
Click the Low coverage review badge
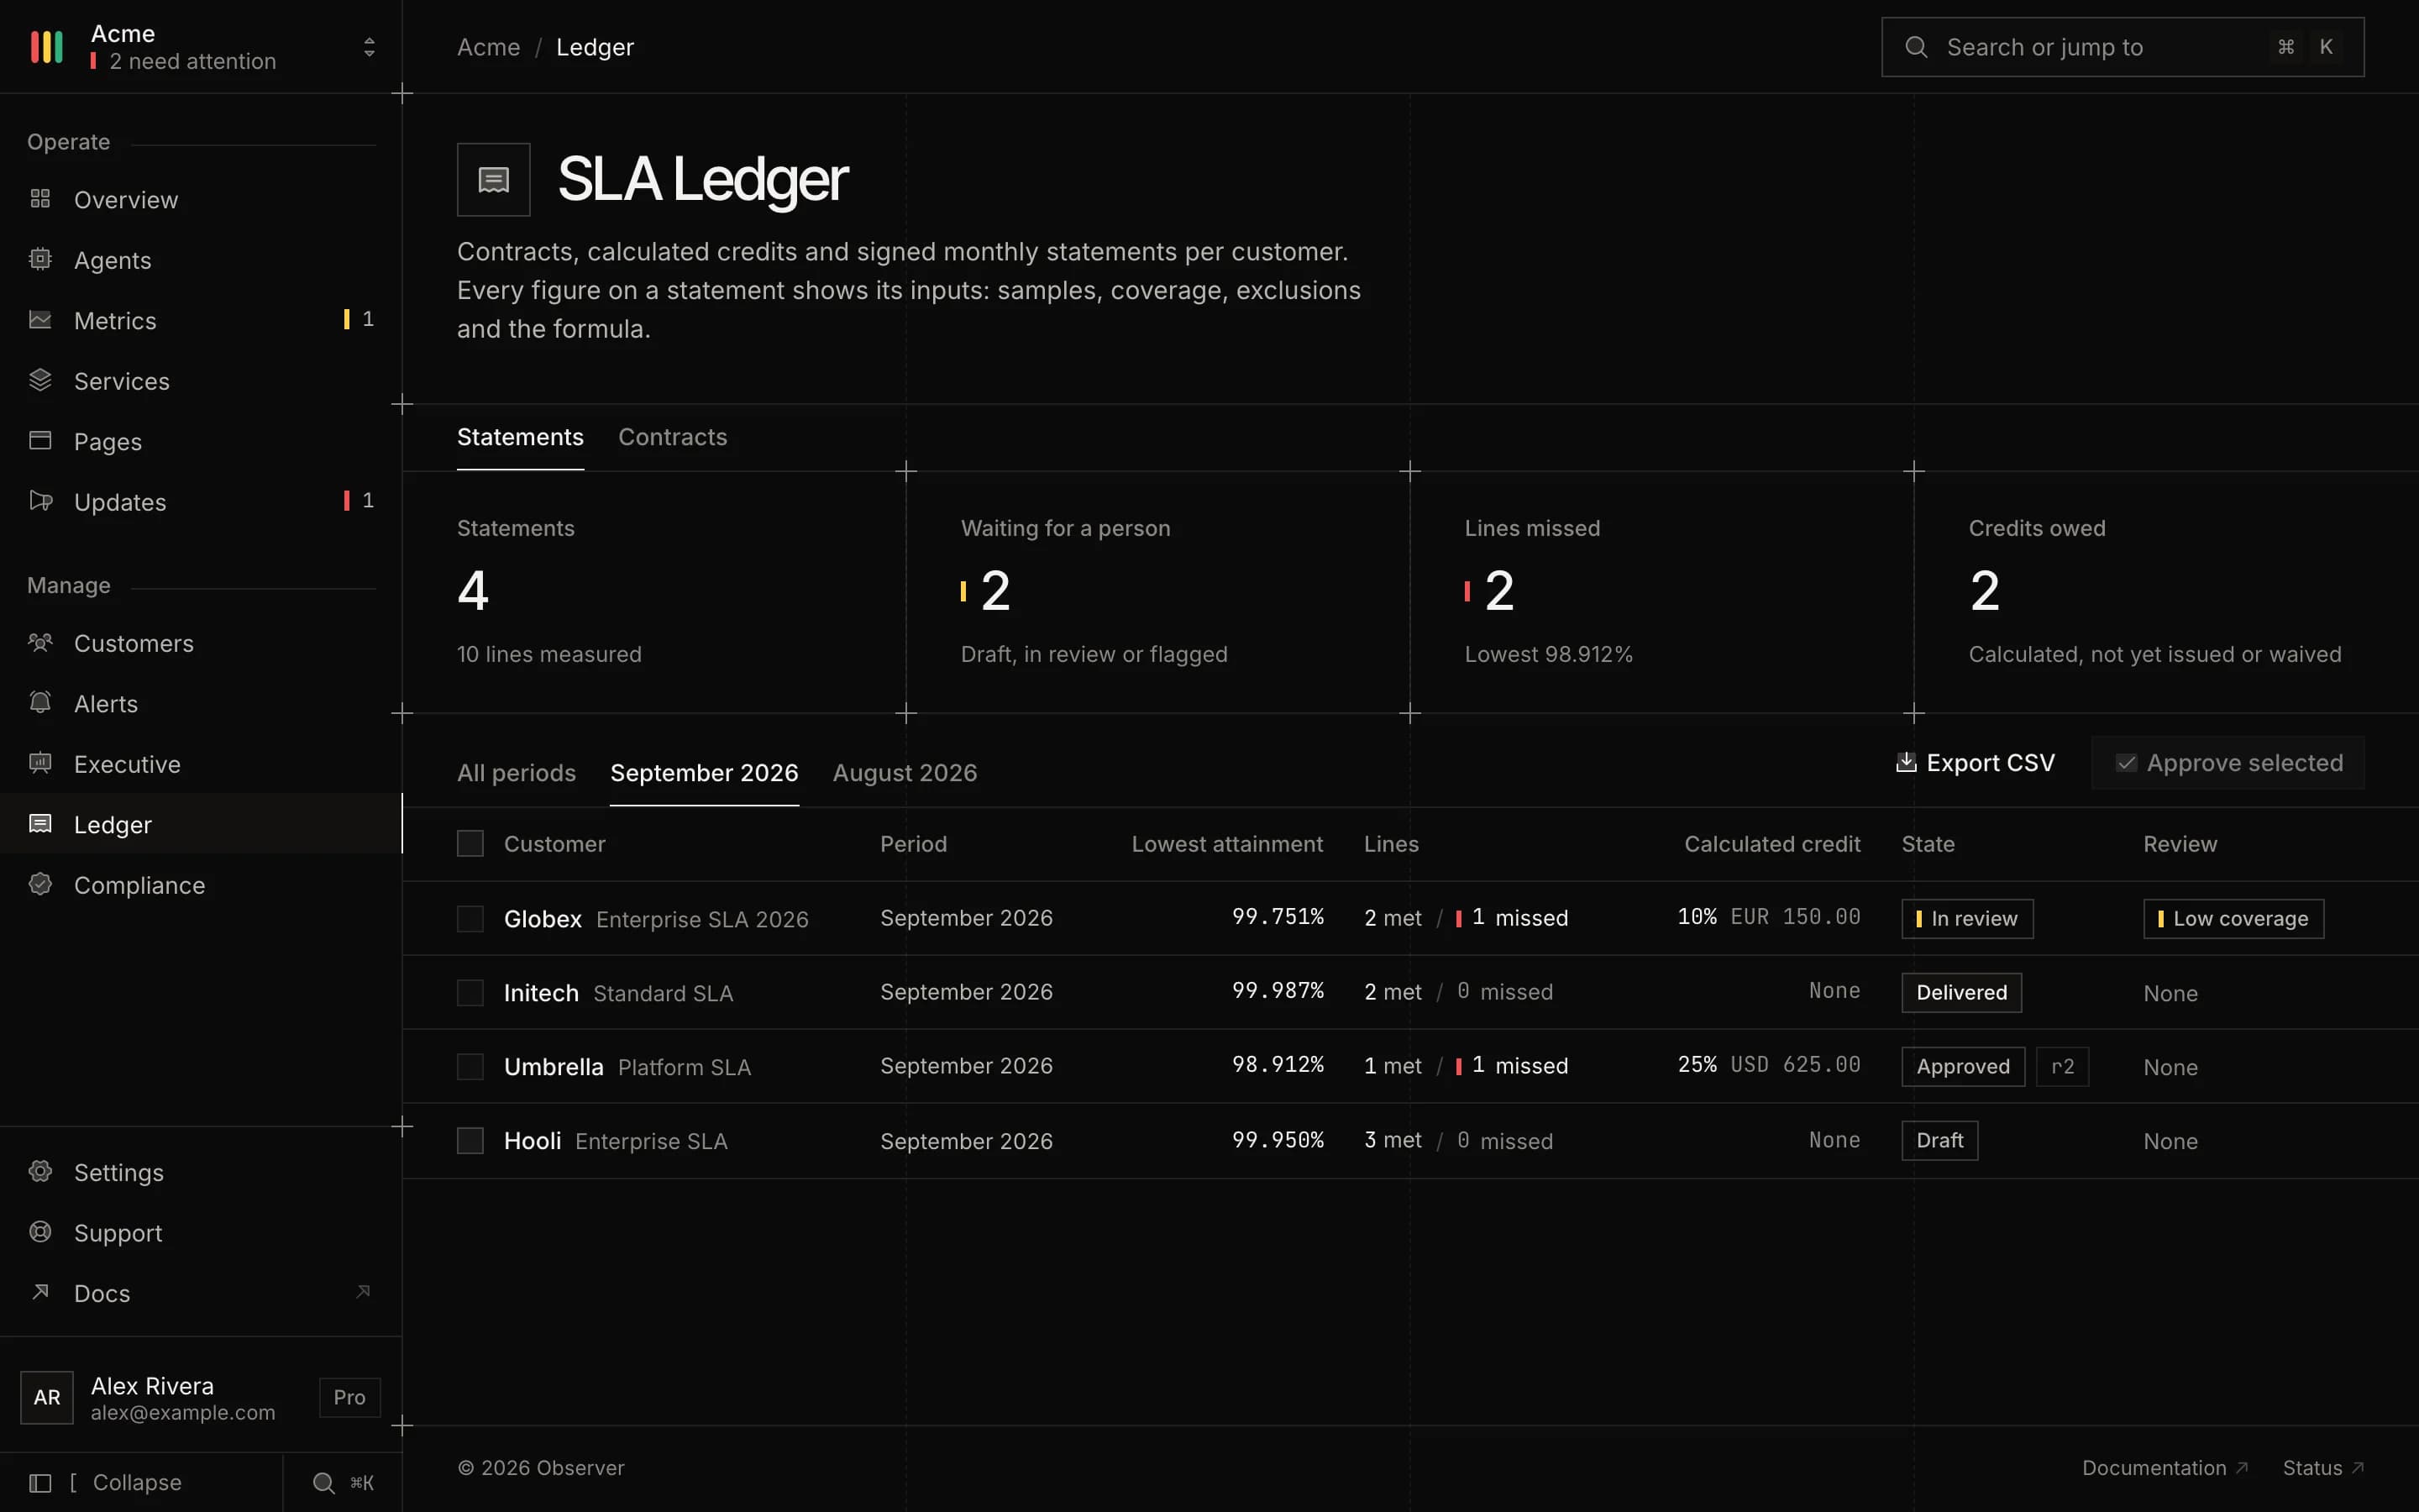point(2233,918)
